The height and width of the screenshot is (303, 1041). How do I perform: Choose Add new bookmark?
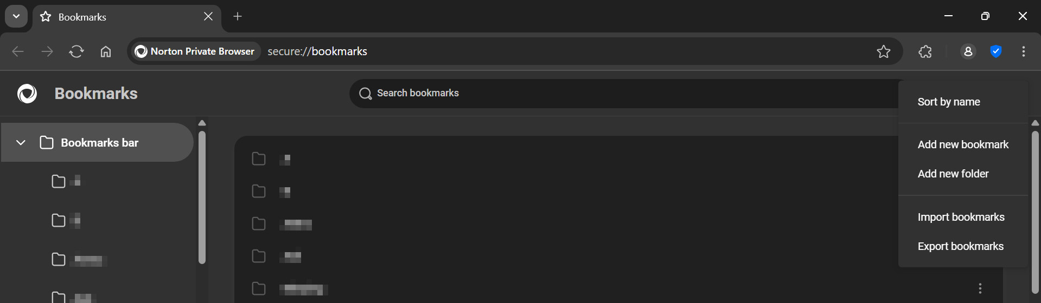tap(963, 144)
